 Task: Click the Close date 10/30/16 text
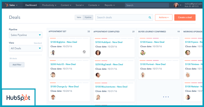(151, 46)
